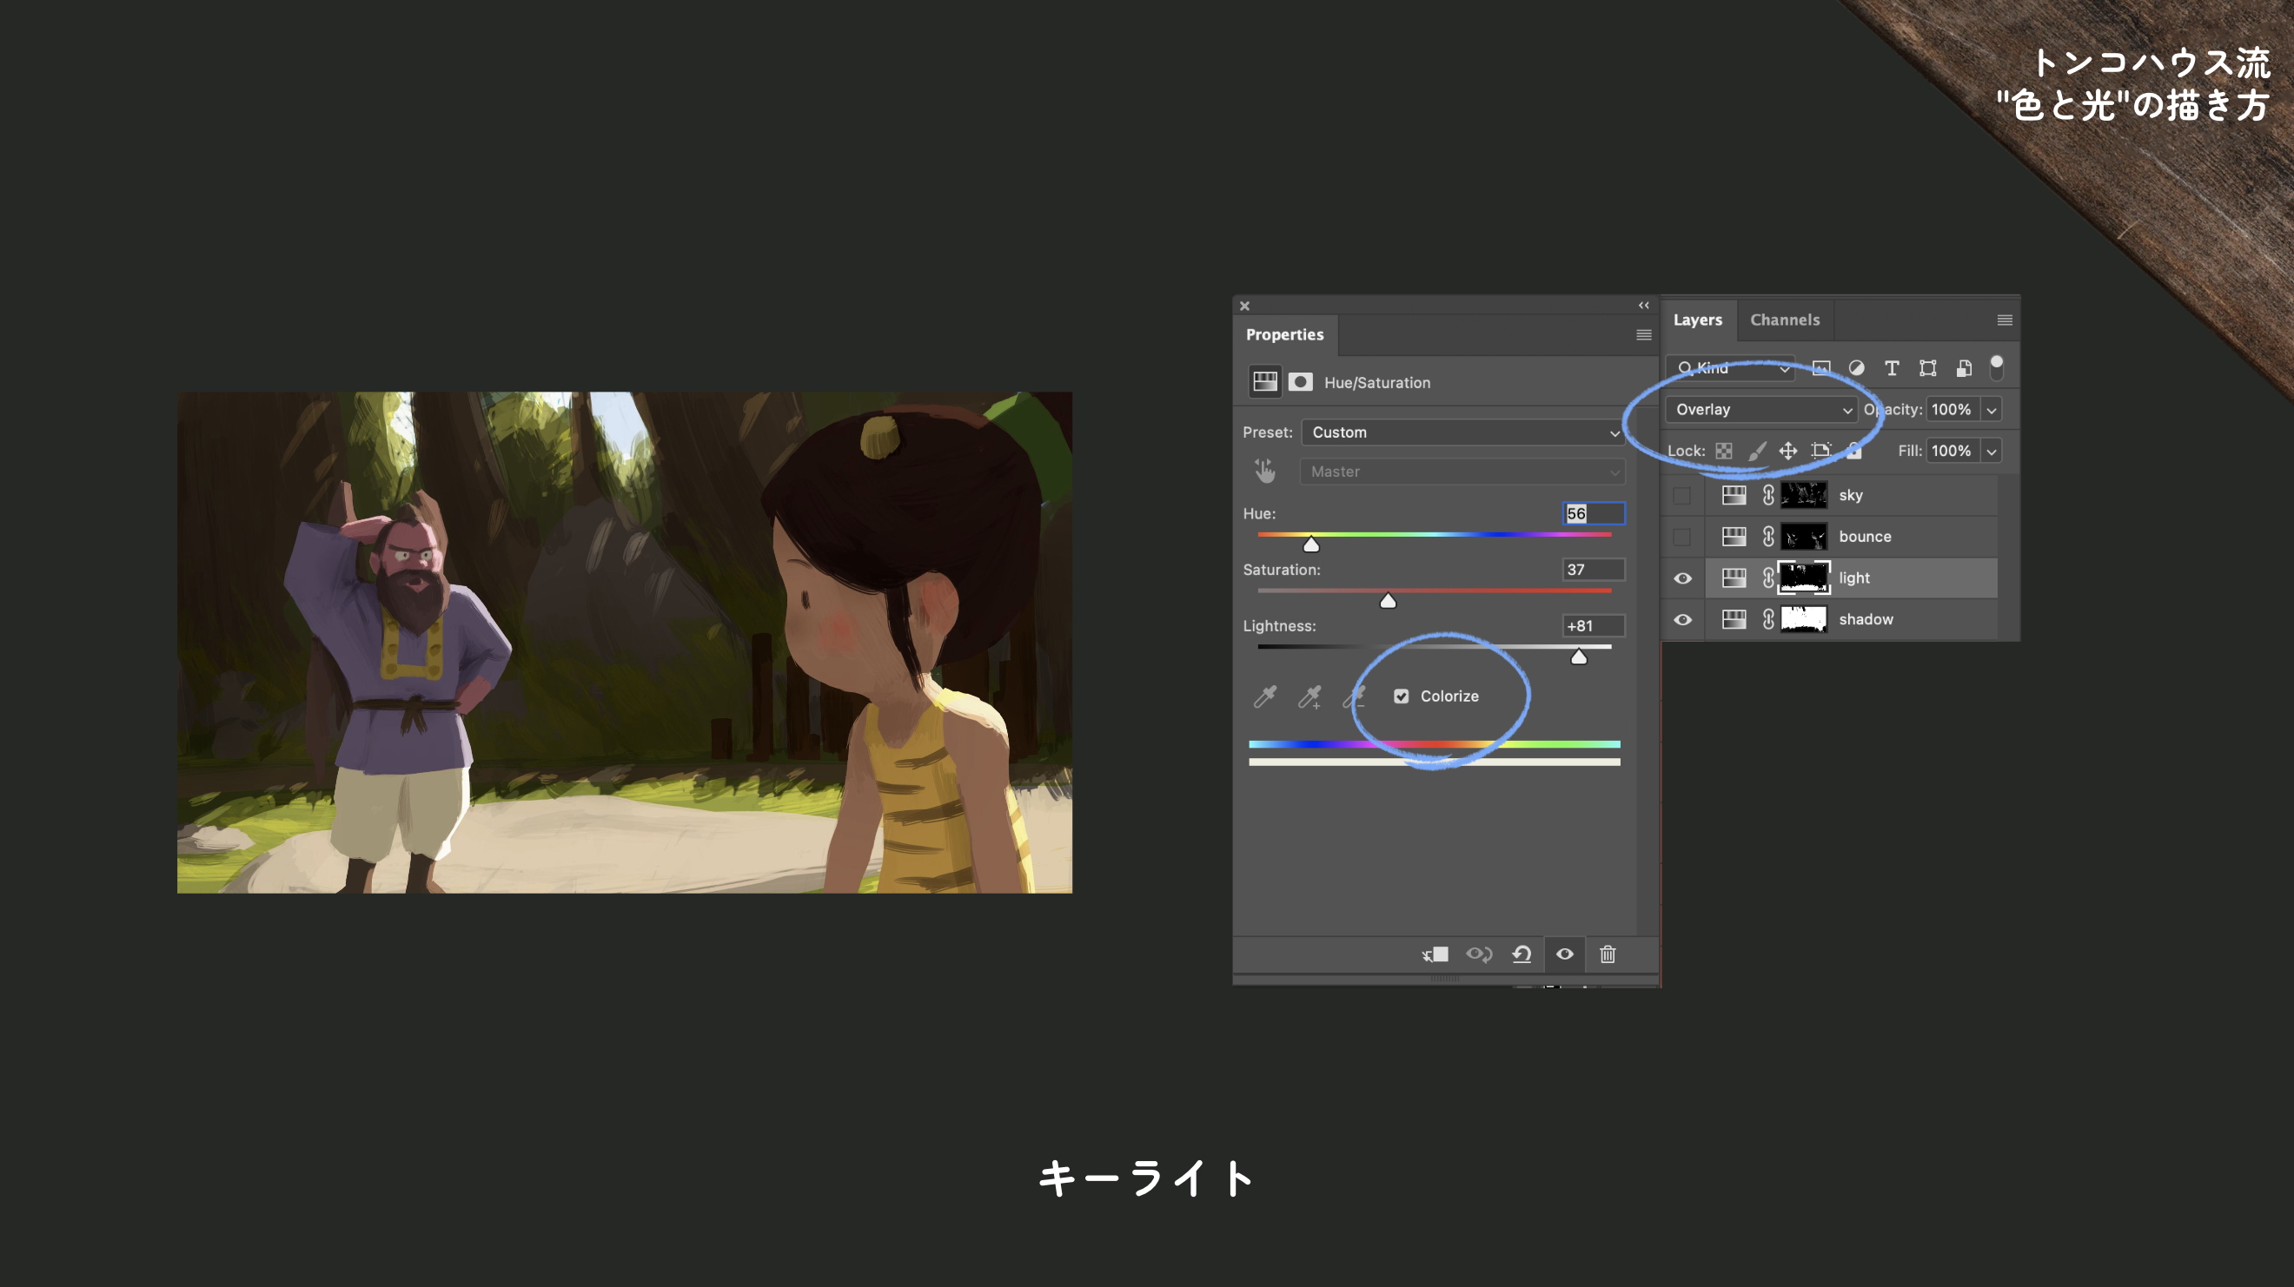The height and width of the screenshot is (1287, 2294).
Task: Lock artboard nesting icon
Action: (x=1821, y=451)
